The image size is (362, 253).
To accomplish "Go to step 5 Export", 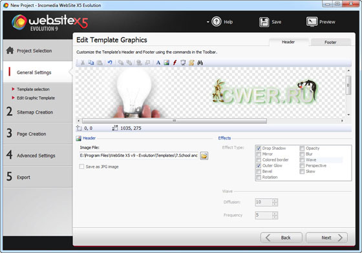I will 37,177.
